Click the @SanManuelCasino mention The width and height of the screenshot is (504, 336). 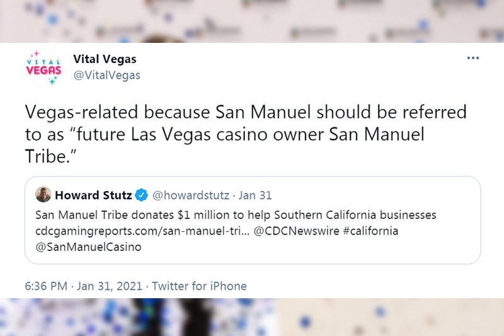click(x=88, y=247)
